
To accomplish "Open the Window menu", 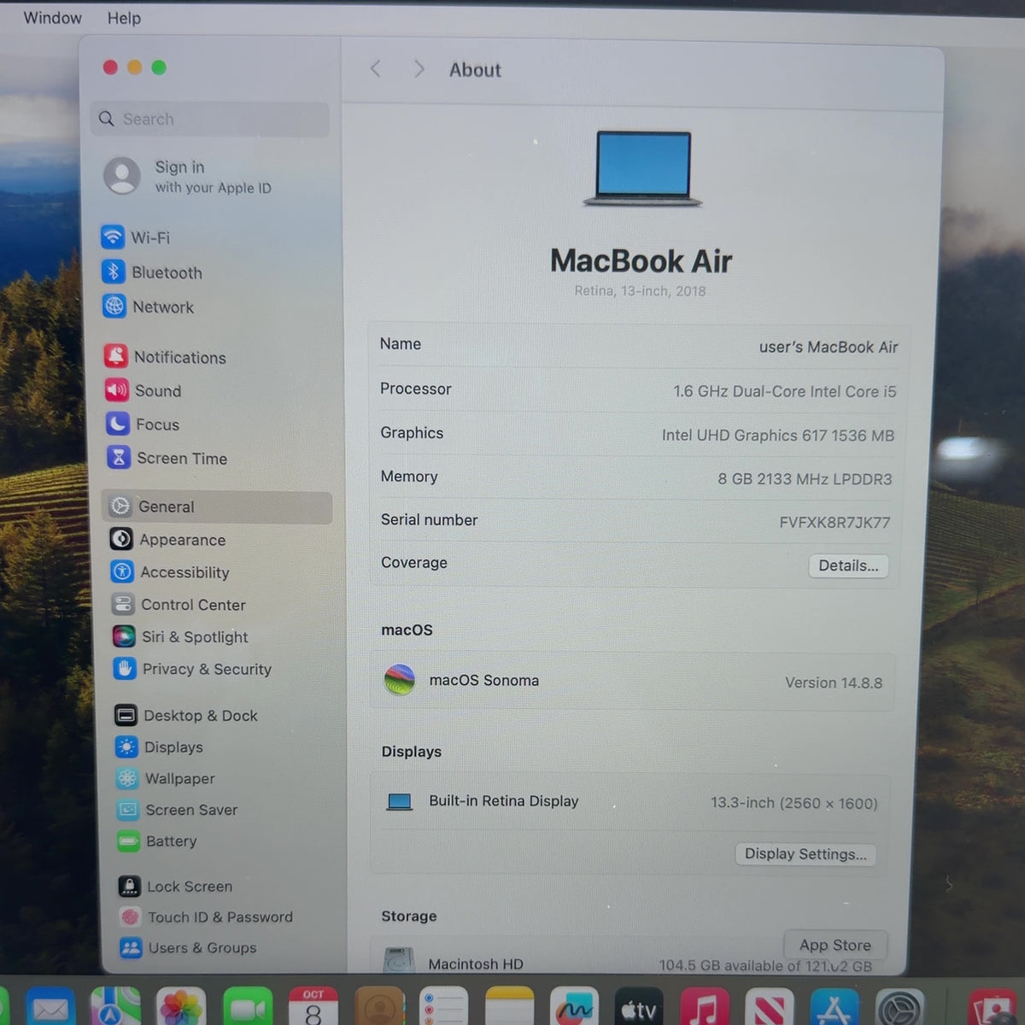I will (x=53, y=18).
